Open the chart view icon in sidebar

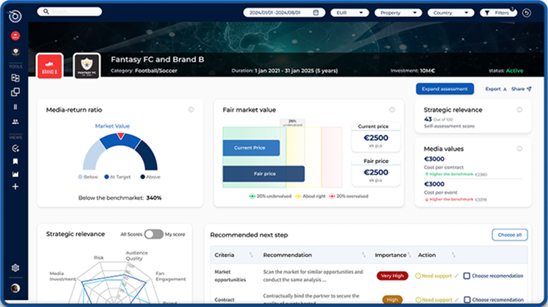pyautogui.click(x=15, y=174)
